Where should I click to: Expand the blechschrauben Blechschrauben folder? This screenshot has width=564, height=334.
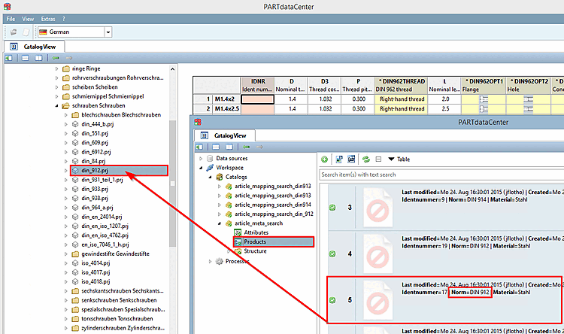[x=66, y=115]
